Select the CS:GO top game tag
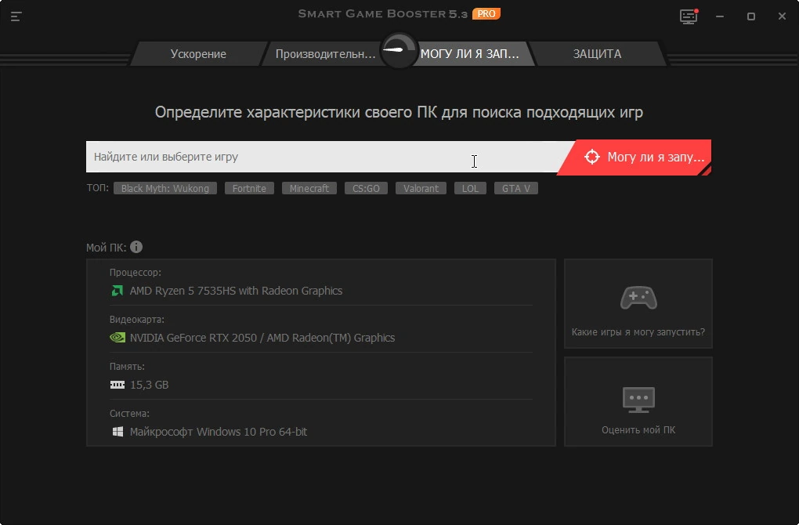 (x=366, y=188)
